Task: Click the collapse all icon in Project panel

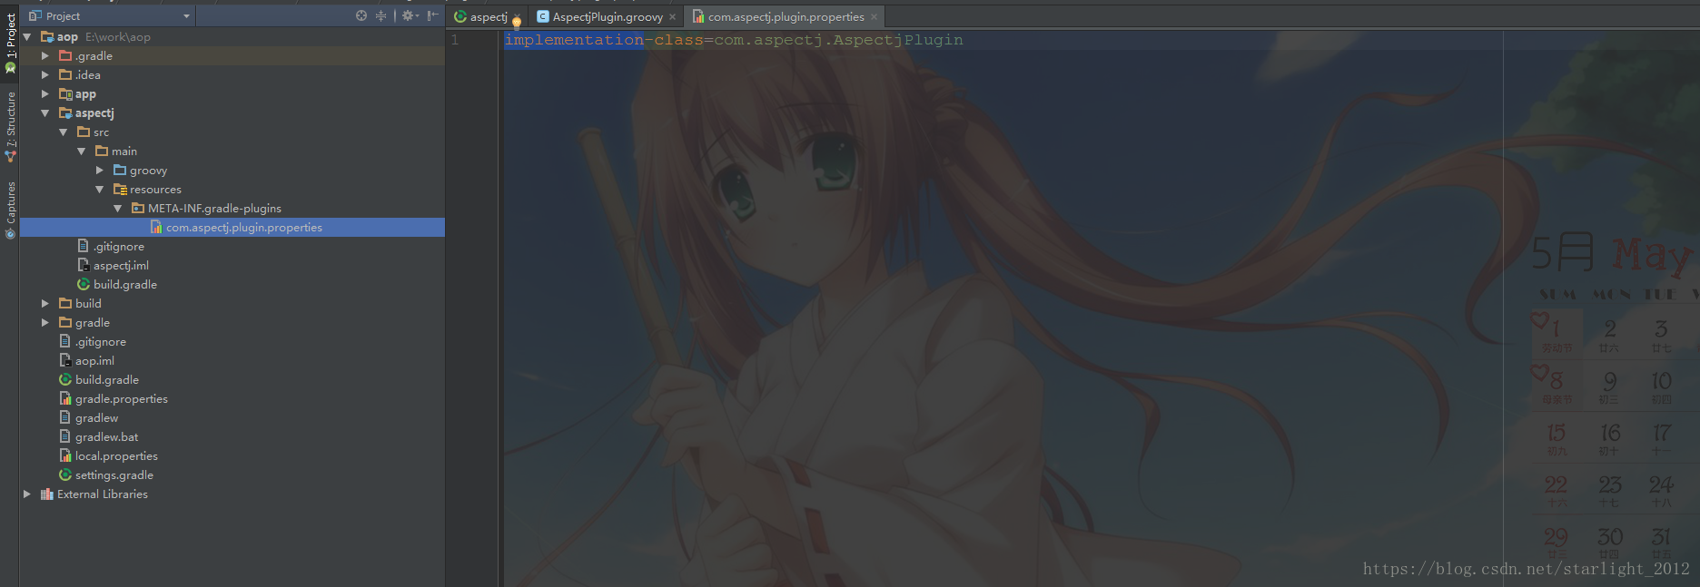Action: pos(381,15)
